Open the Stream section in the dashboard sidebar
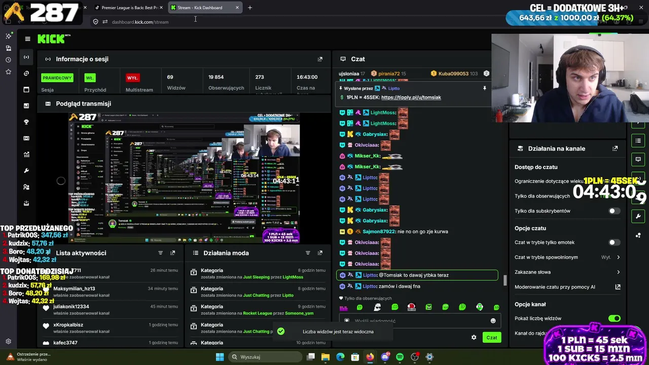Screen dimensions: 649x365 point(26,57)
